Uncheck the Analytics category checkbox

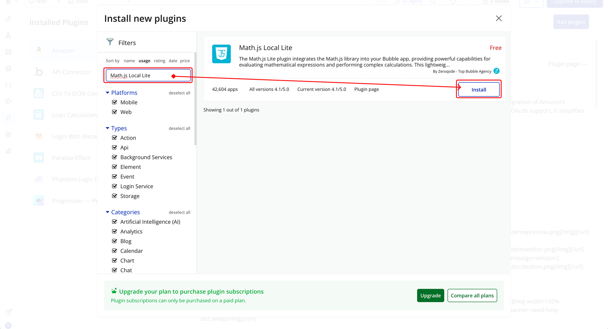click(114, 232)
